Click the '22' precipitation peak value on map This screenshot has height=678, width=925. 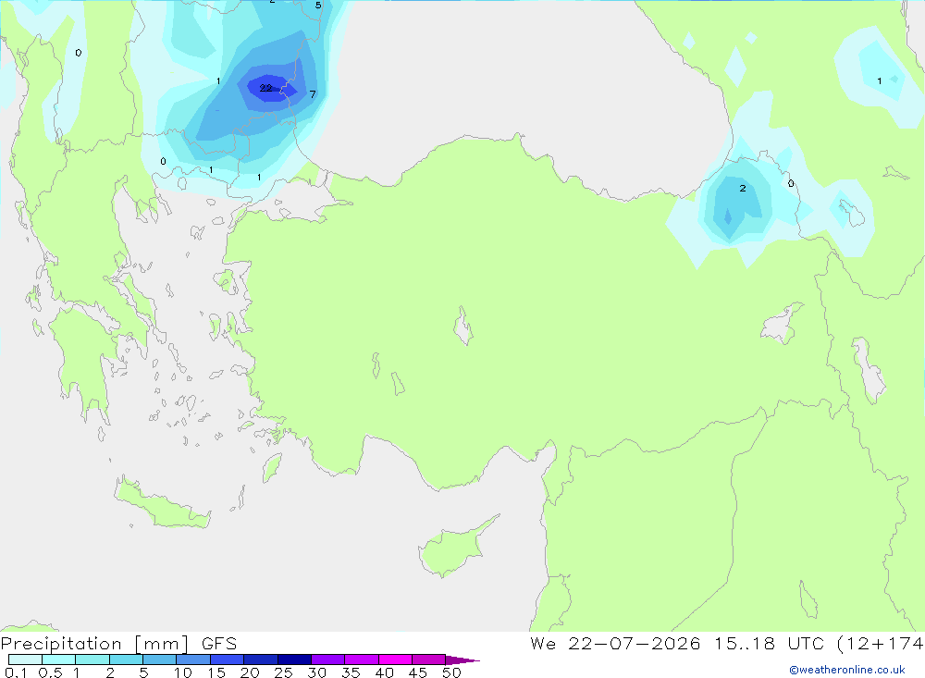(266, 88)
